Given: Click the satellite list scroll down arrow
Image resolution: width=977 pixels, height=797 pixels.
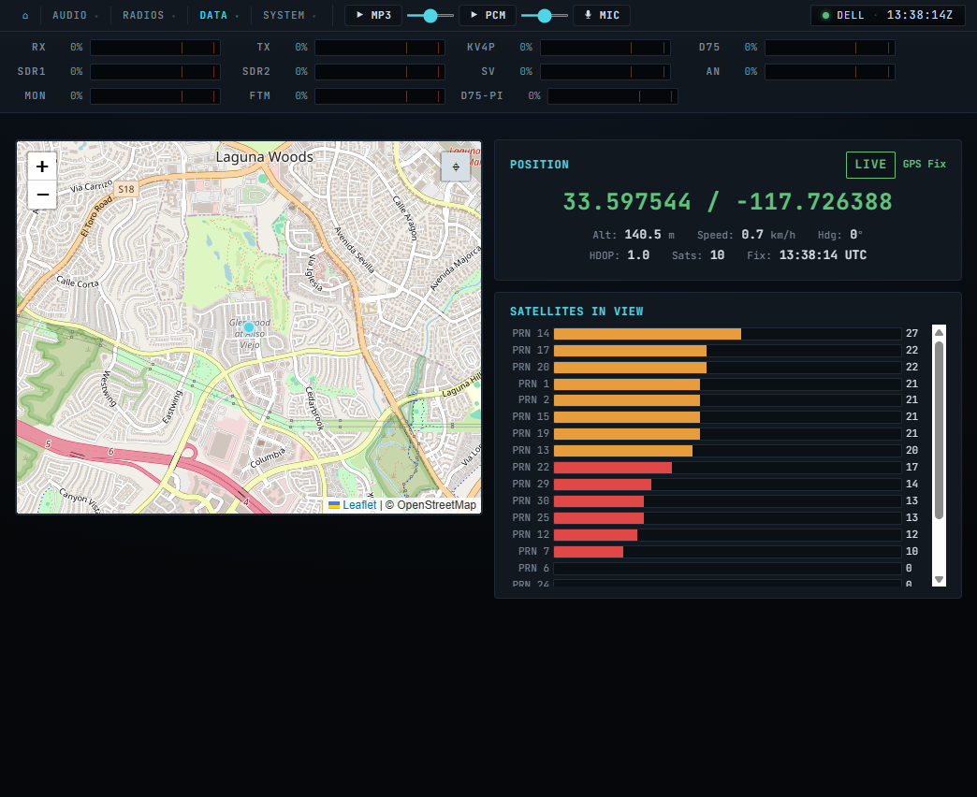Looking at the screenshot, I should pos(939,579).
